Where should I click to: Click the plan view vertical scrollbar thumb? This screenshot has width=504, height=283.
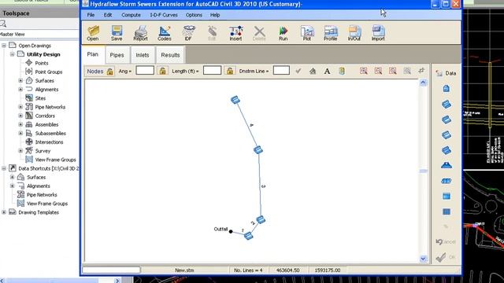423,171
